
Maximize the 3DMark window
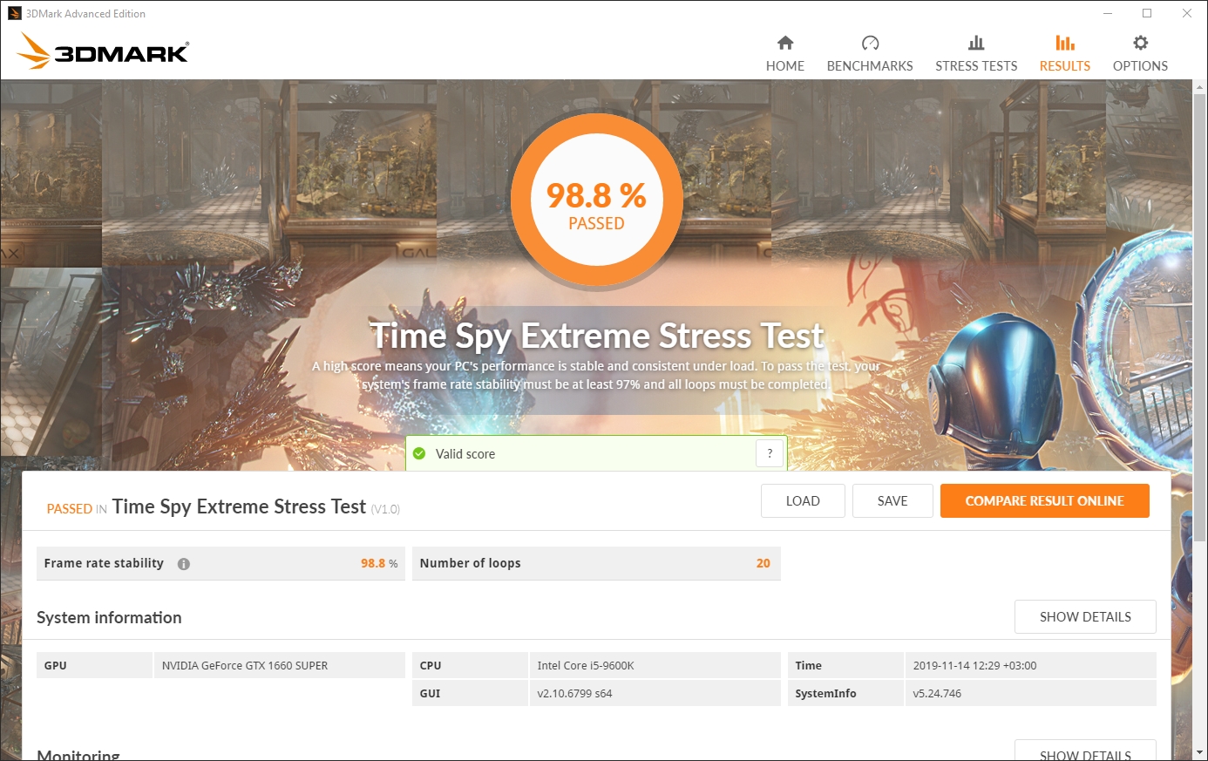1147,13
